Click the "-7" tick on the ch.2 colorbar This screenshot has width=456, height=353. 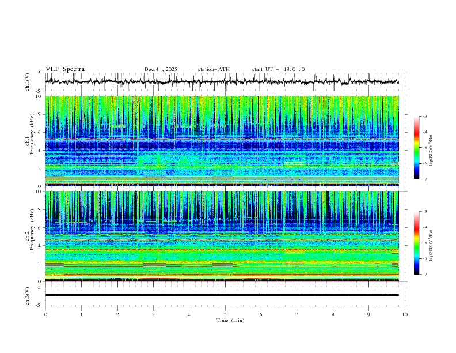(425, 275)
